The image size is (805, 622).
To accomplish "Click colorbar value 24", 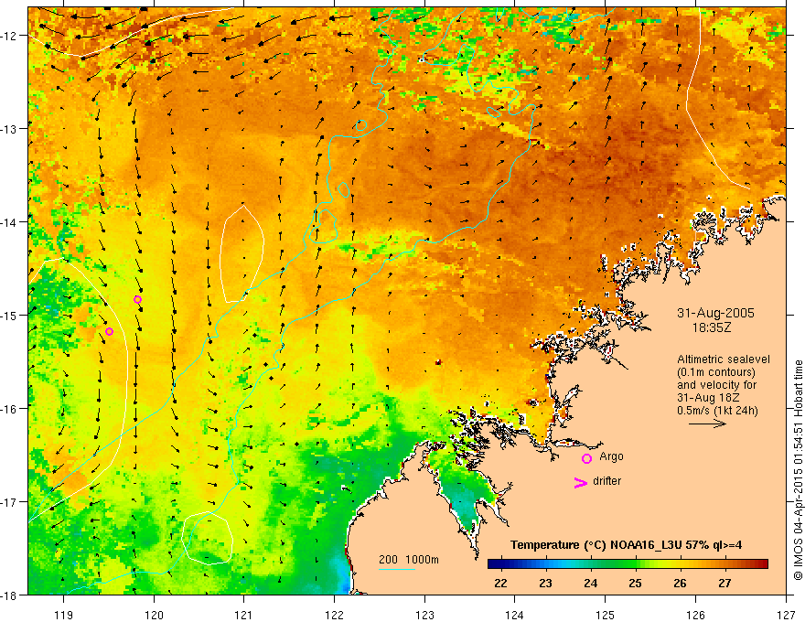I will pos(590,583).
